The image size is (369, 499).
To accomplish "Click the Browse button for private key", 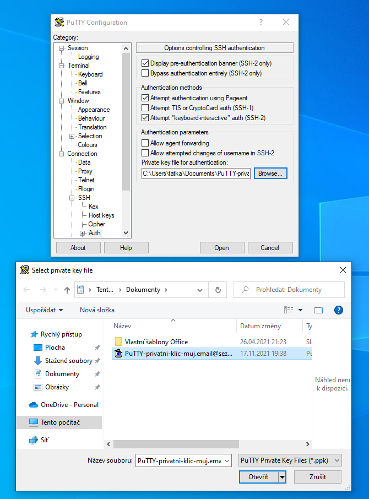I will (270, 173).
